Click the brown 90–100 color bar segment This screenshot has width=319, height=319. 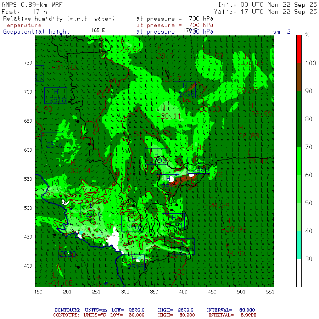tap(299, 77)
